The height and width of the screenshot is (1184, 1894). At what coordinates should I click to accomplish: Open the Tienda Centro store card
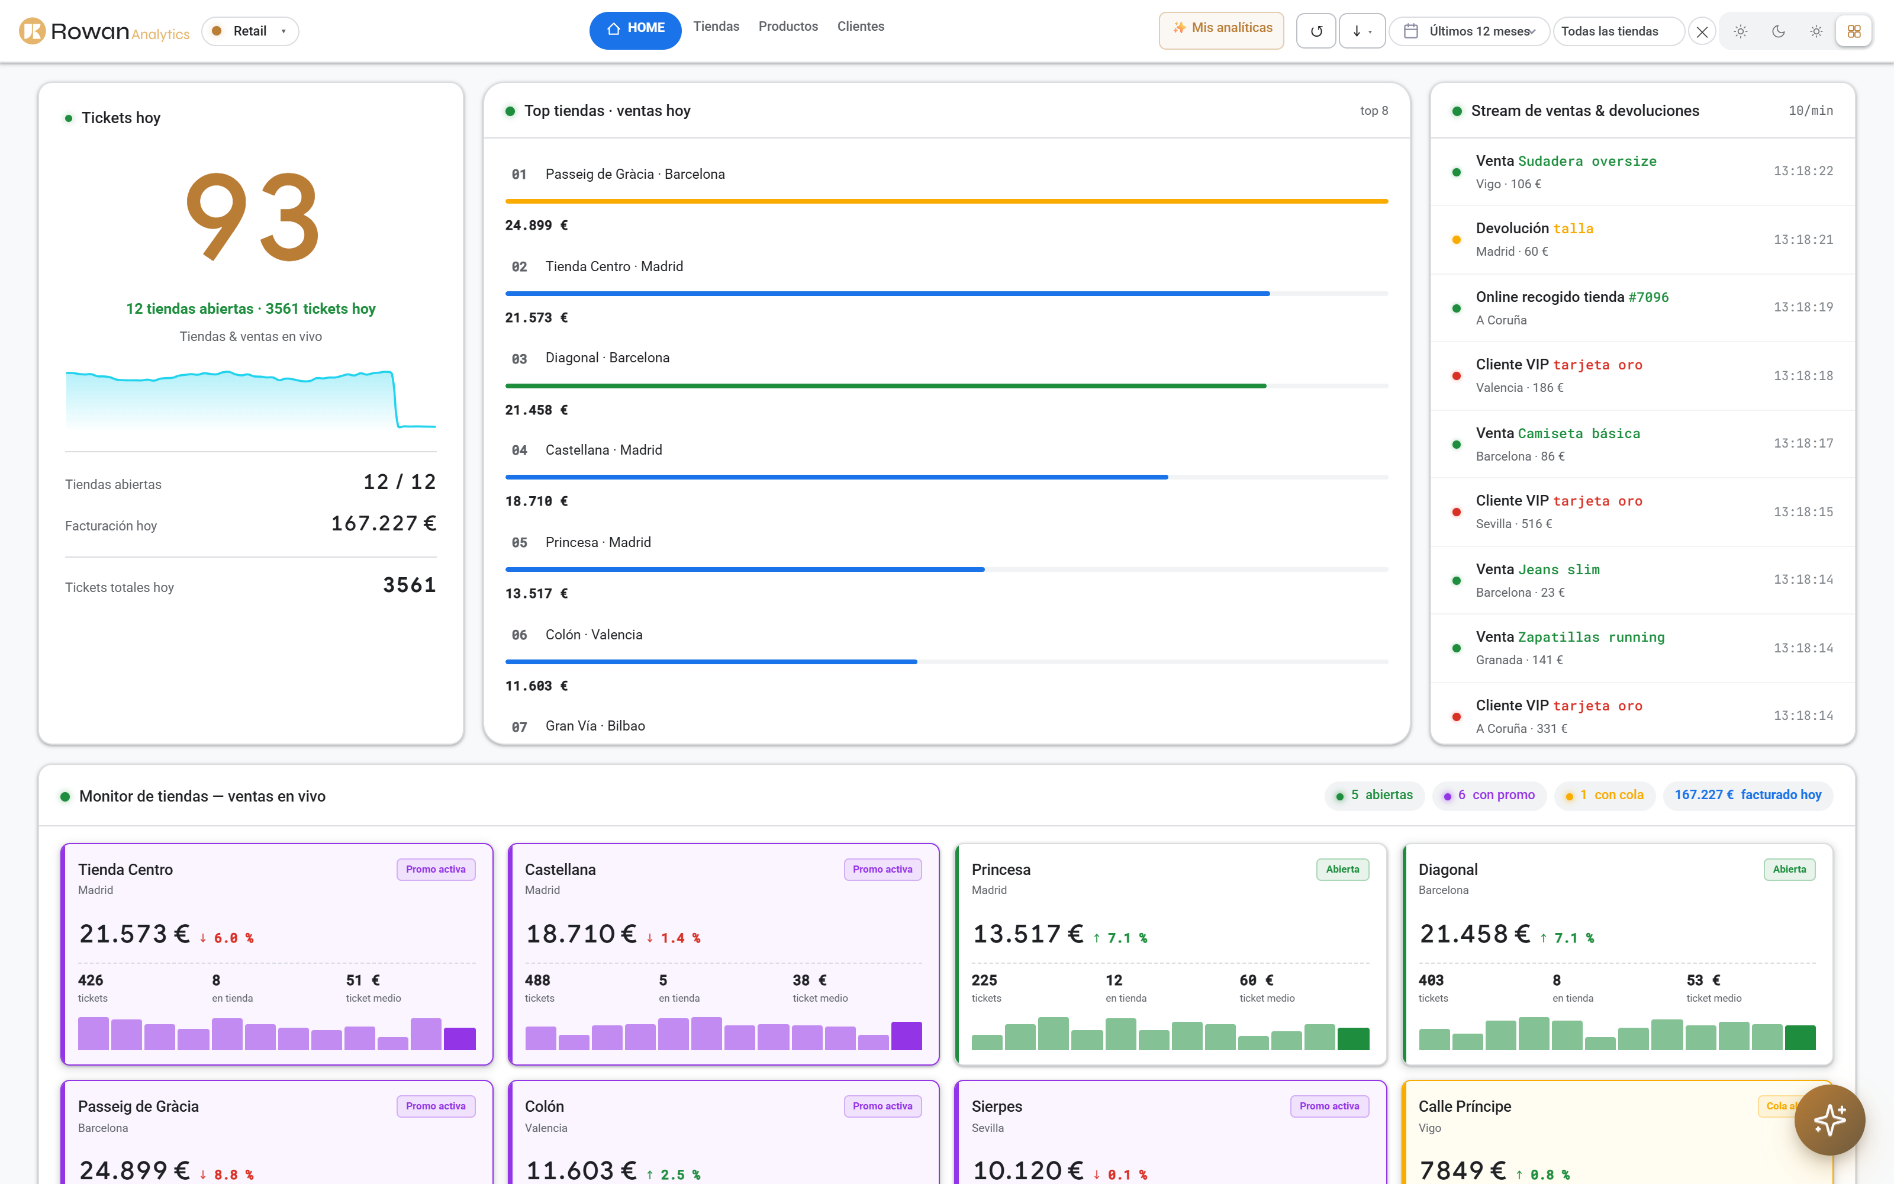[277, 954]
